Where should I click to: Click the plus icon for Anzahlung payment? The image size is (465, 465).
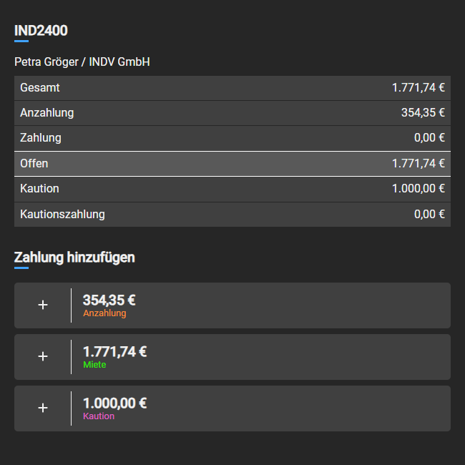43,305
